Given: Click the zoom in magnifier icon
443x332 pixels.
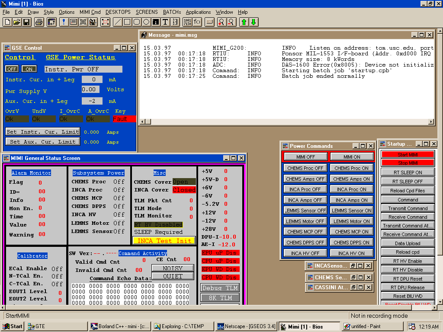Looking at the screenshot, I should click(x=221, y=22).
